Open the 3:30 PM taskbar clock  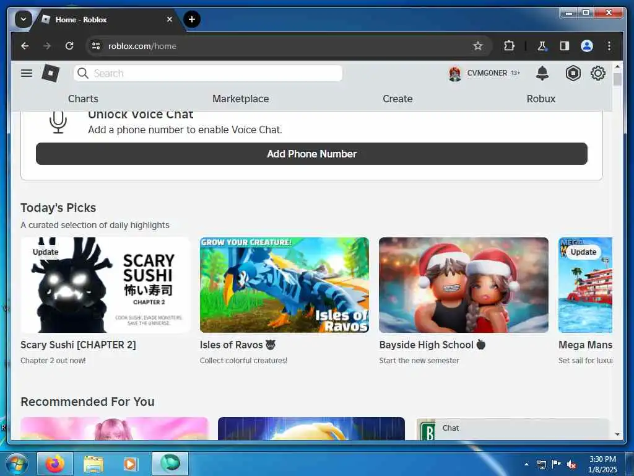602,464
